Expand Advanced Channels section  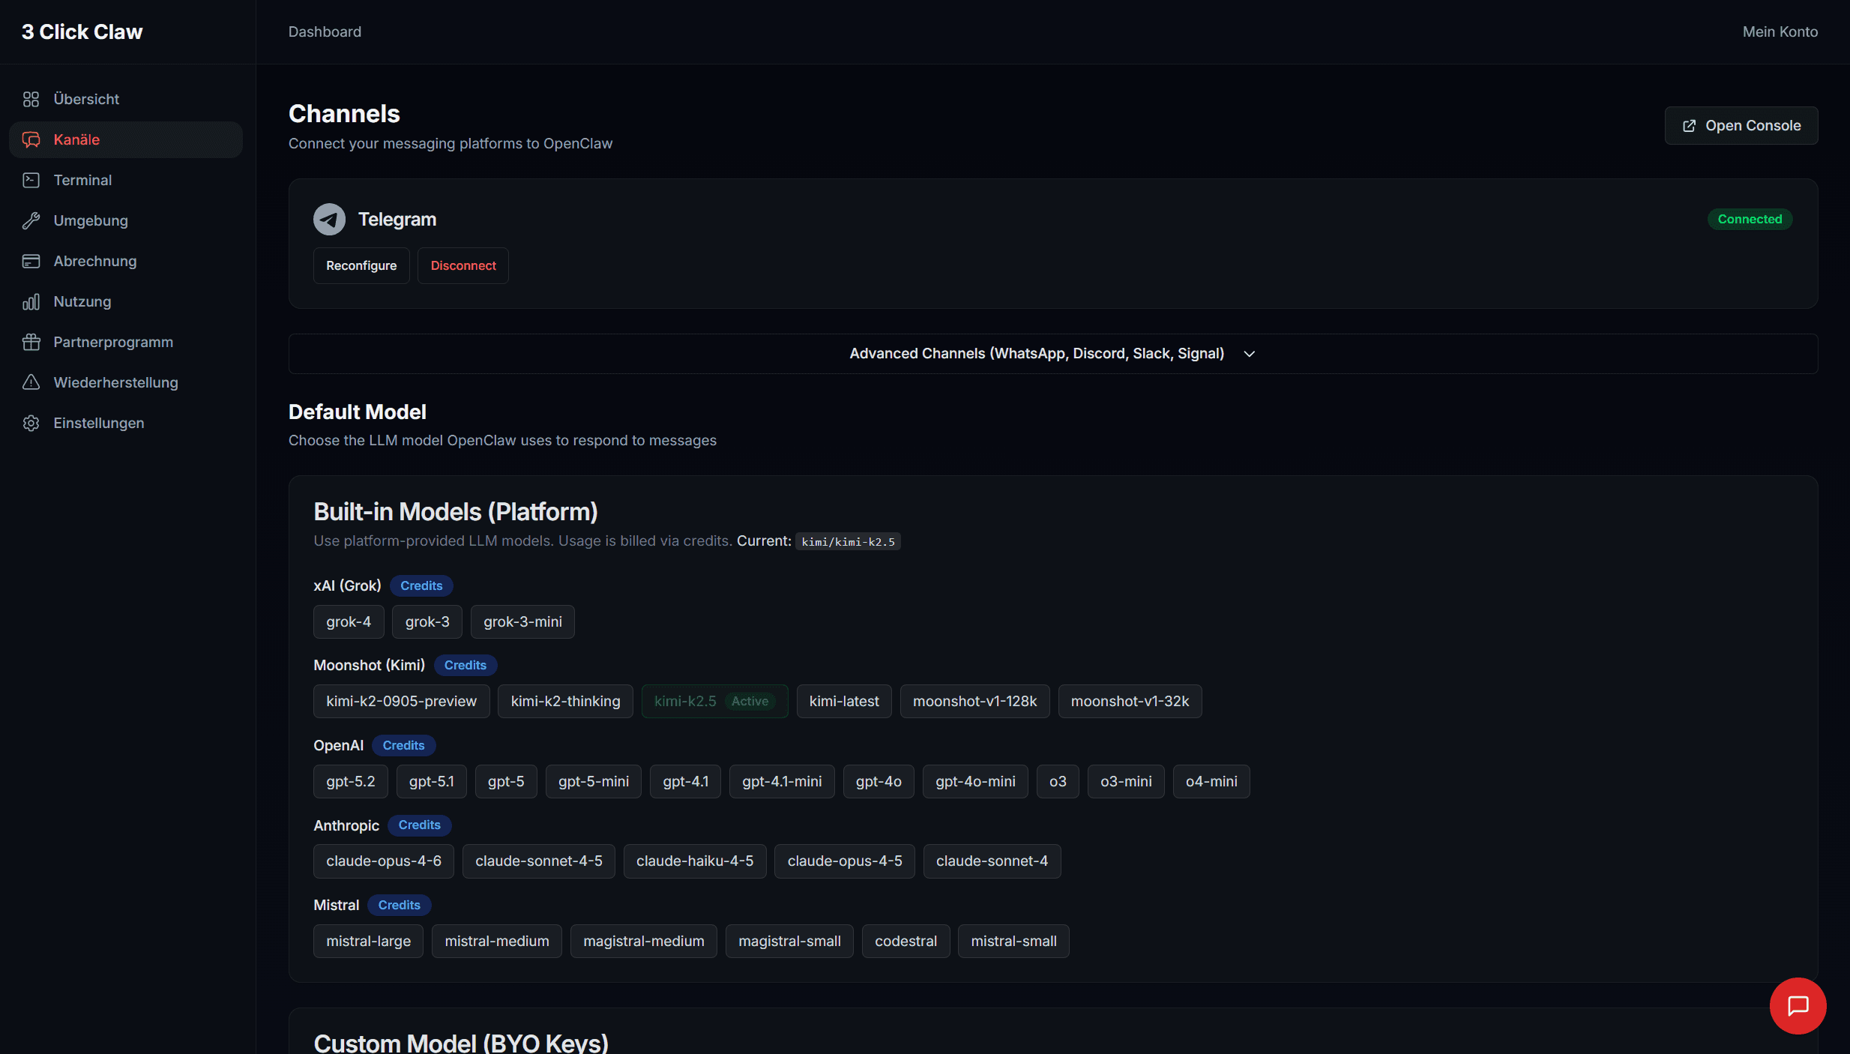click(1036, 353)
